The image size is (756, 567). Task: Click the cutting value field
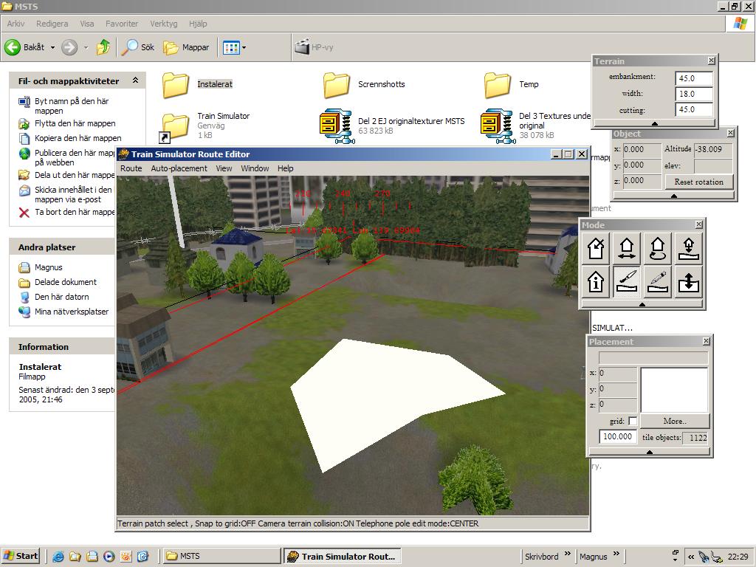(693, 109)
